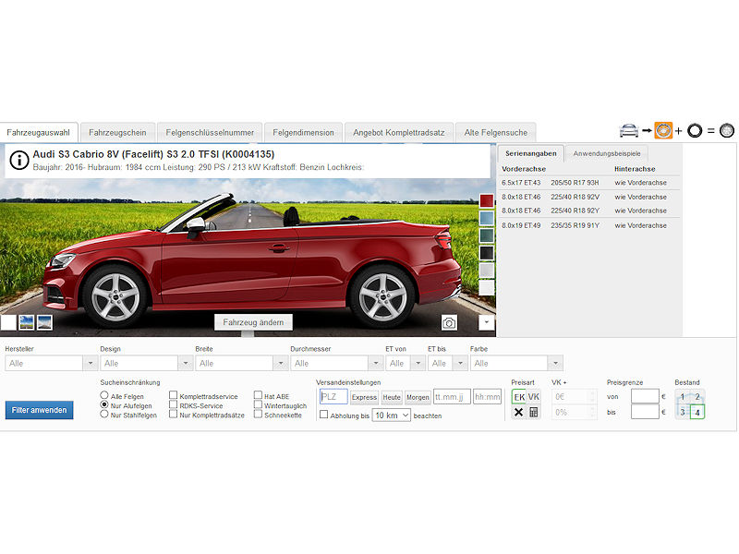Take a snapshot with the camera icon
Viewport: 739px width, 554px height.
(449, 323)
